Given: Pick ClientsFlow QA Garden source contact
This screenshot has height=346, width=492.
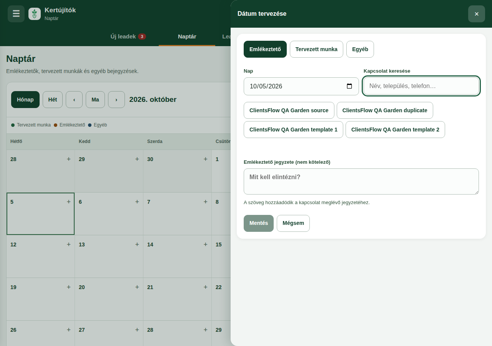Looking at the screenshot, I should point(289,110).
